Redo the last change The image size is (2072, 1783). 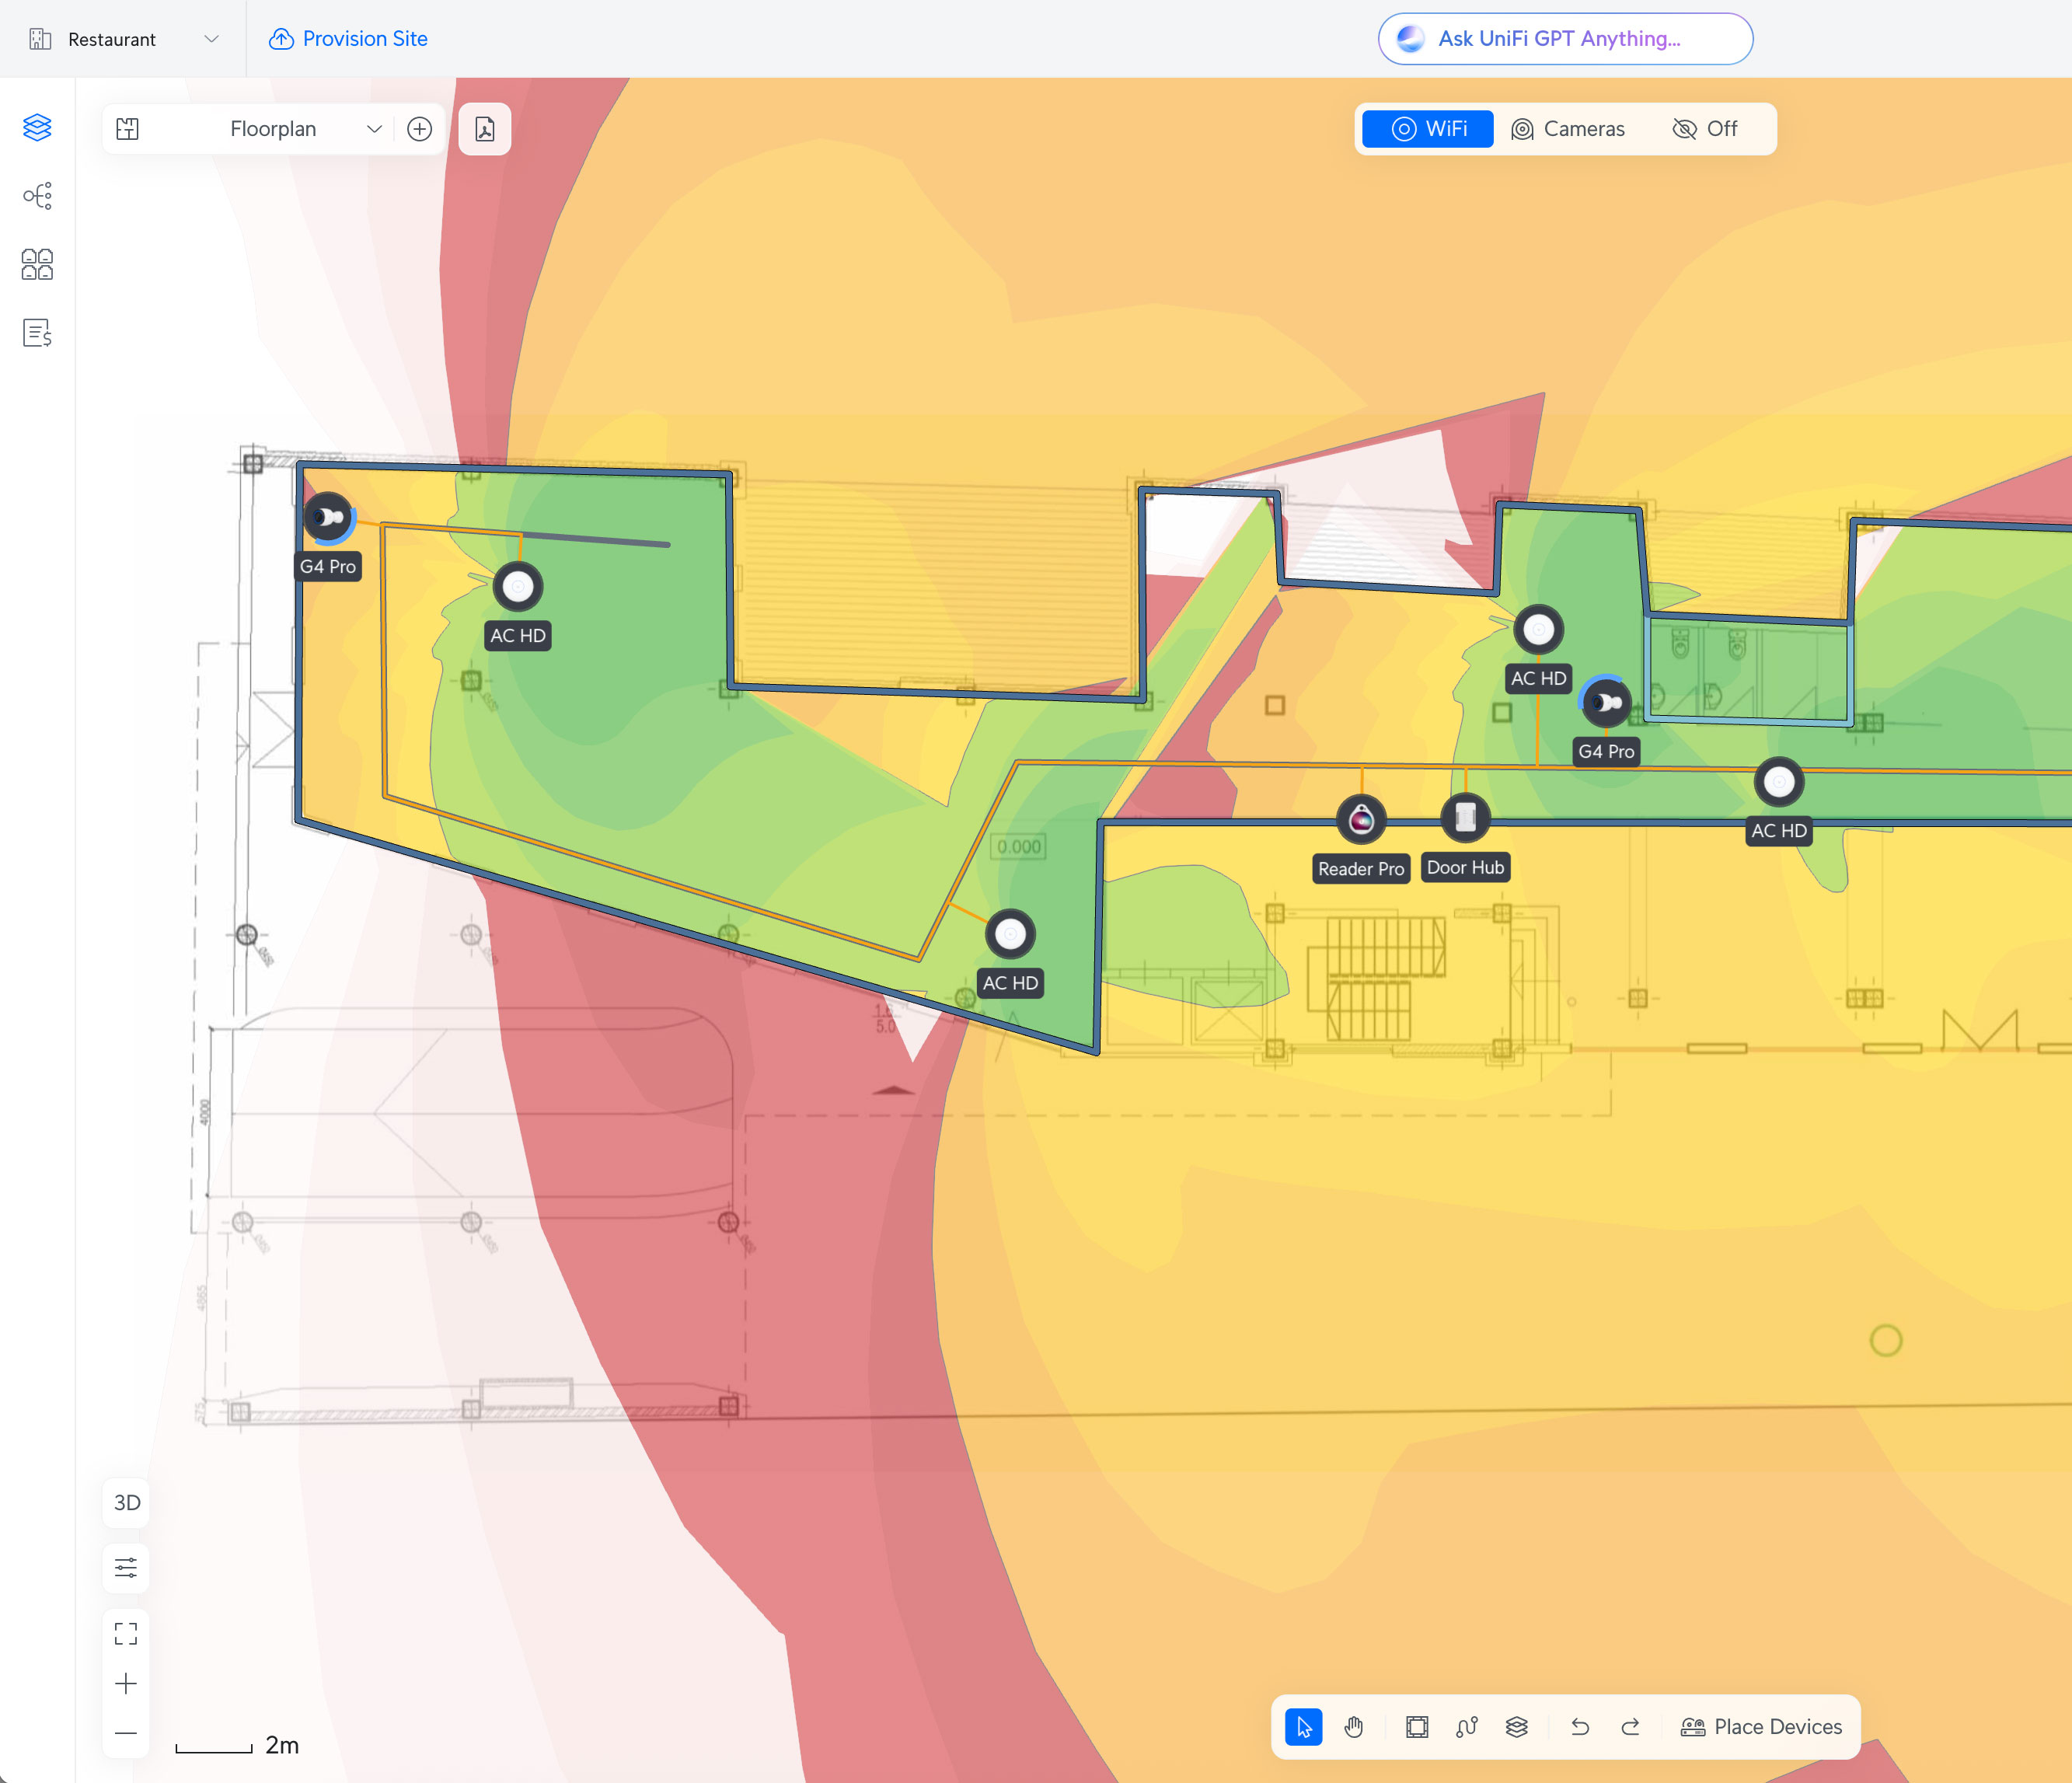1631,1726
